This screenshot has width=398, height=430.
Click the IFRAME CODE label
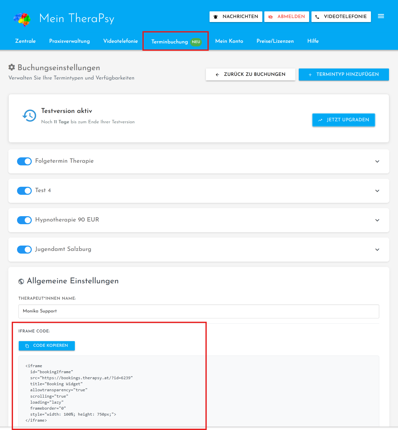[x=34, y=331]
